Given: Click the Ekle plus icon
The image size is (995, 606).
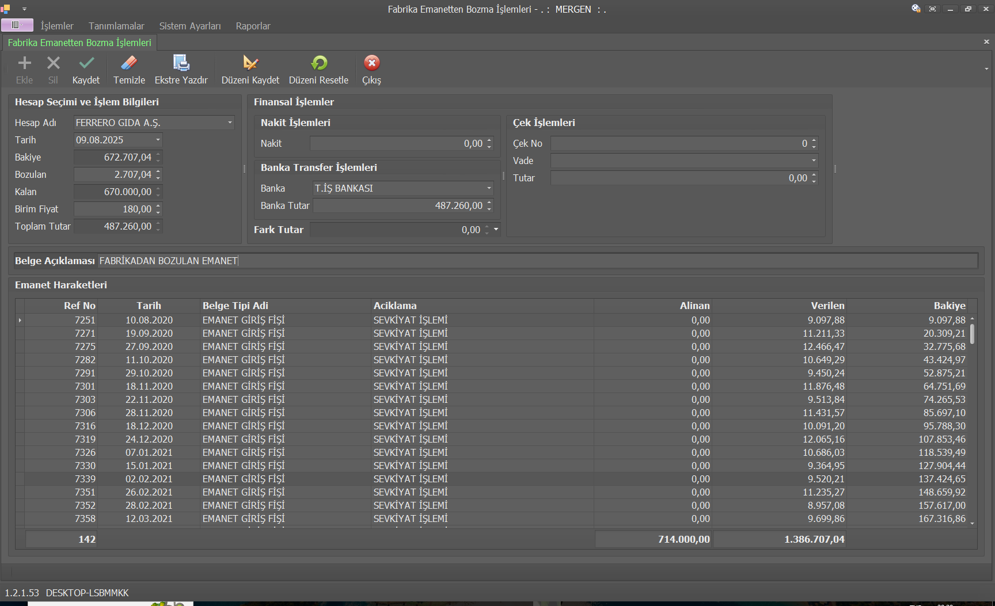Looking at the screenshot, I should coord(24,63).
